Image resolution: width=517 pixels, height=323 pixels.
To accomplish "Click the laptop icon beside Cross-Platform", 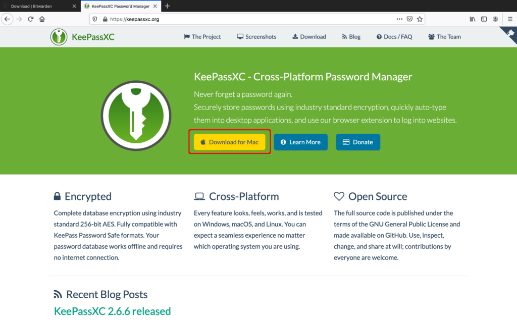I will click(x=199, y=196).
